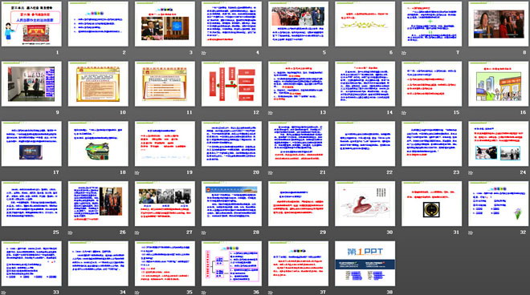Click the animation star icon under slide 37
This screenshot has height=295, width=530.
pyautogui.click(x=270, y=293)
